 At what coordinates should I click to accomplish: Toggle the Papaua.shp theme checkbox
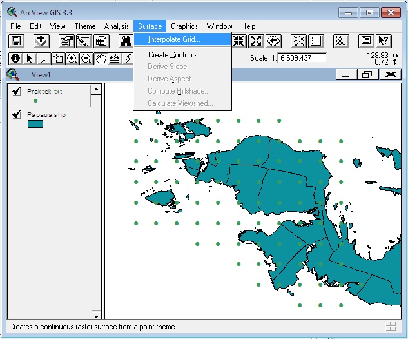(x=17, y=114)
